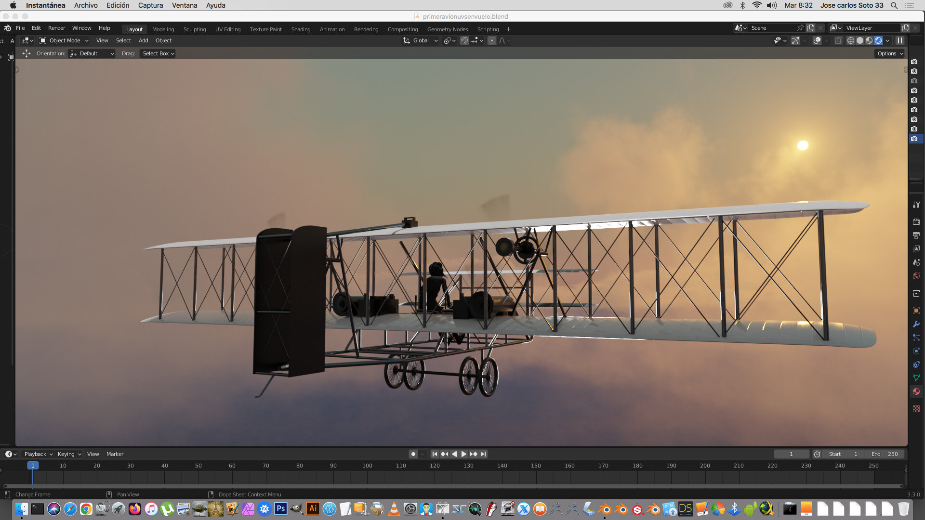Launch Illustrator from the Dock
925x520 pixels.
click(313, 508)
